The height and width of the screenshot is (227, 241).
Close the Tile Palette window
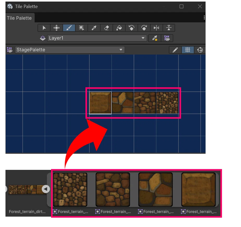point(200,6)
